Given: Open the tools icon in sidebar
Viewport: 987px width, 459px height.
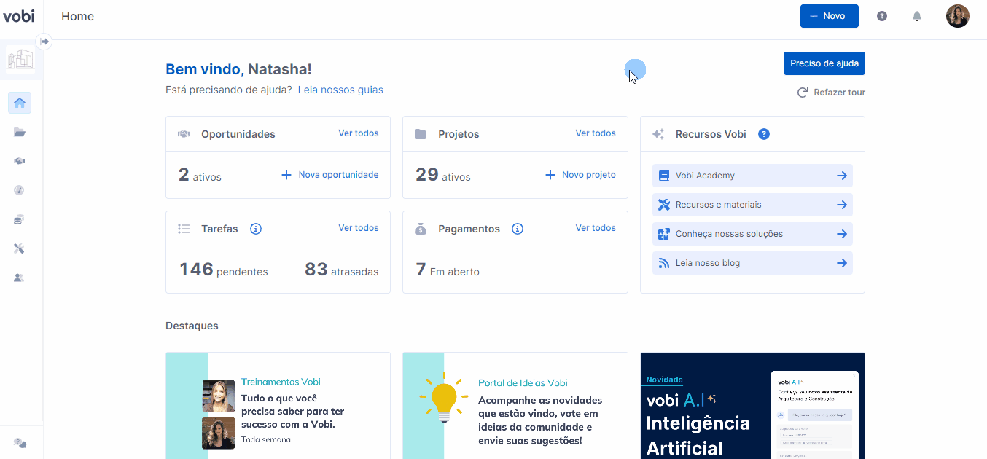Looking at the screenshot, I should [20, 248].
